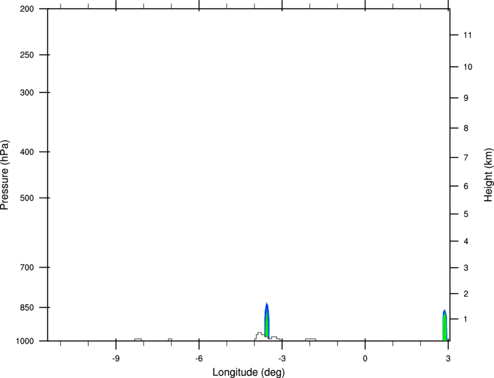Click the 700 pressure tick label
The image size is (494, 378).
(27, 268)
